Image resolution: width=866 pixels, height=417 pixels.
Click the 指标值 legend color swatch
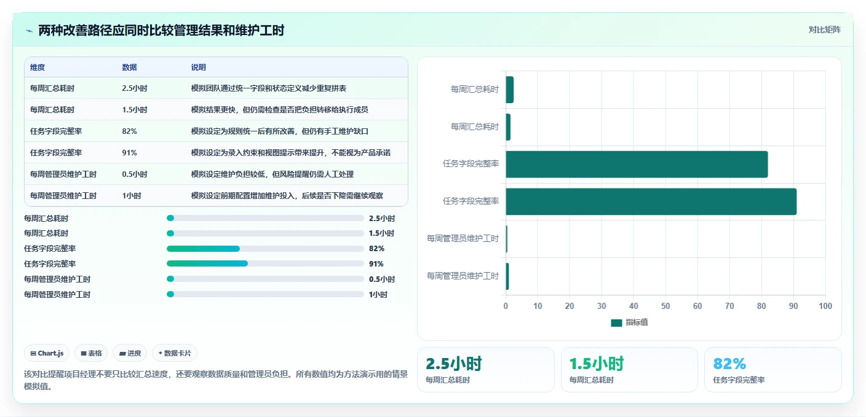pos(616,322)
